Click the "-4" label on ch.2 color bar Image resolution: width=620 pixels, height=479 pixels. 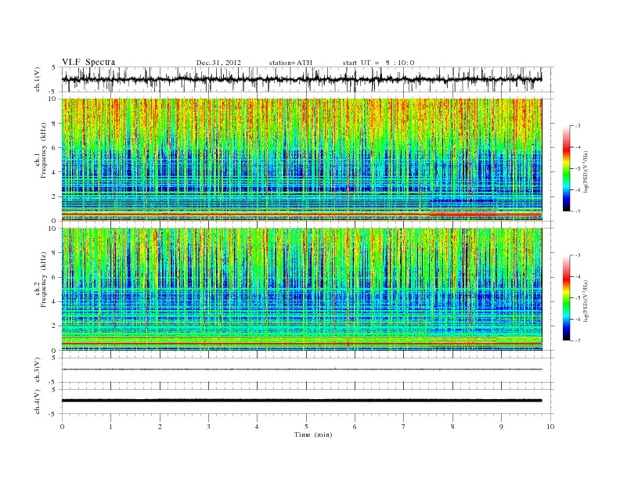(x=578, y=277)
